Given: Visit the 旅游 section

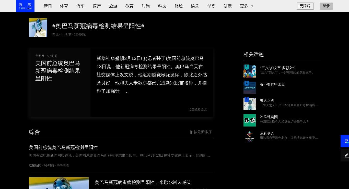Looking at the screenshot, I should click(113, 6).
